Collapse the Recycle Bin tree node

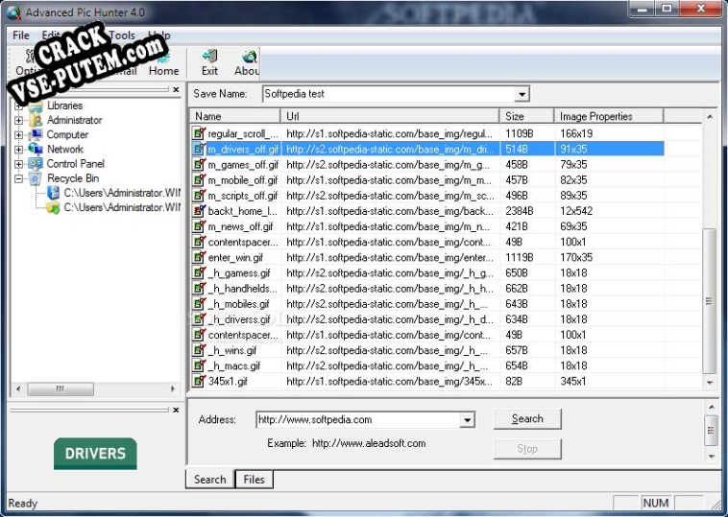tap(18, 178)
